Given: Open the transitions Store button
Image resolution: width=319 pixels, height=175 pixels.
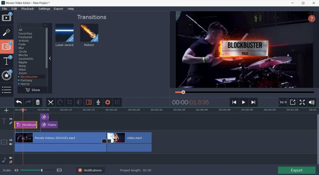Looking at the screenshot, I should 33,90.
